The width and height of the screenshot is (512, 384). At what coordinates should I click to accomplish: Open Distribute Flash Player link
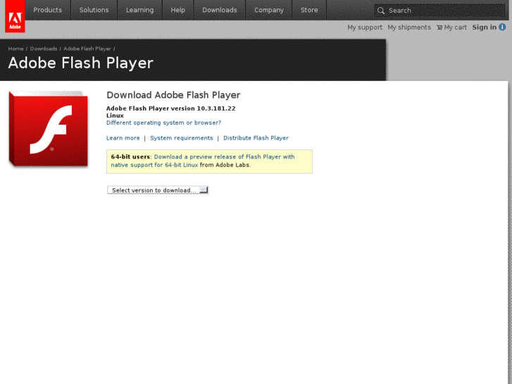(256, 138)
